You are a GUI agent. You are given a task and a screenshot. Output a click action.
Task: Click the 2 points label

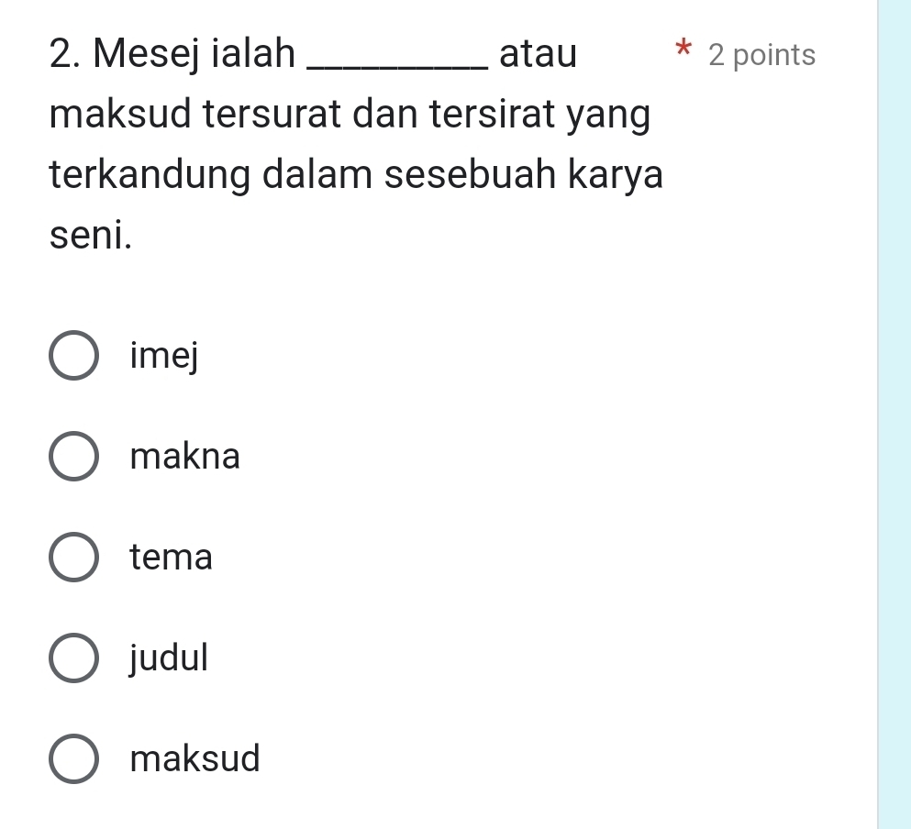coord(761,56)
